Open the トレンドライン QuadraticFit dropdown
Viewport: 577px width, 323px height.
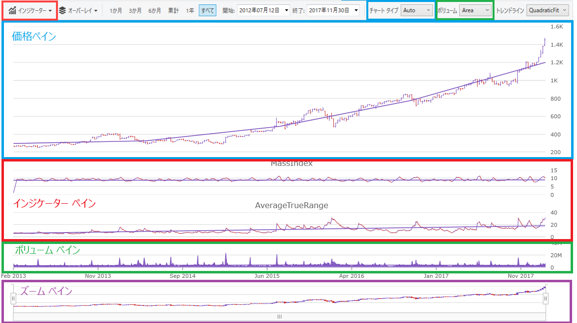[547, 9]
